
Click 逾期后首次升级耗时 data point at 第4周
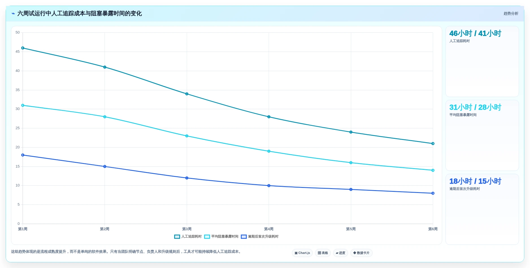269,186
